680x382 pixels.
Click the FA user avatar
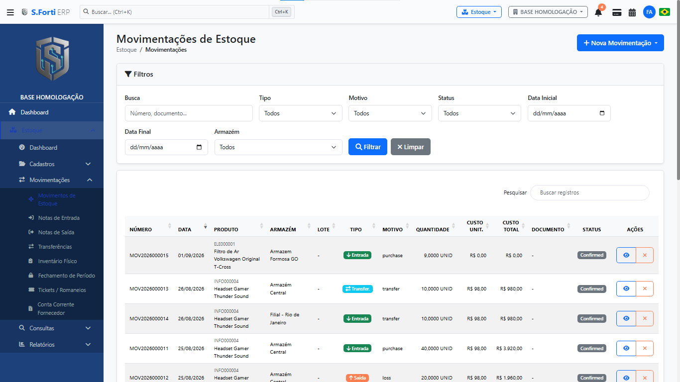pos(649,12)
